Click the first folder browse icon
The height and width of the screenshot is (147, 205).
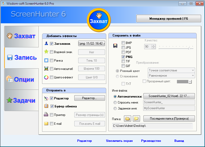coord(127,119)
